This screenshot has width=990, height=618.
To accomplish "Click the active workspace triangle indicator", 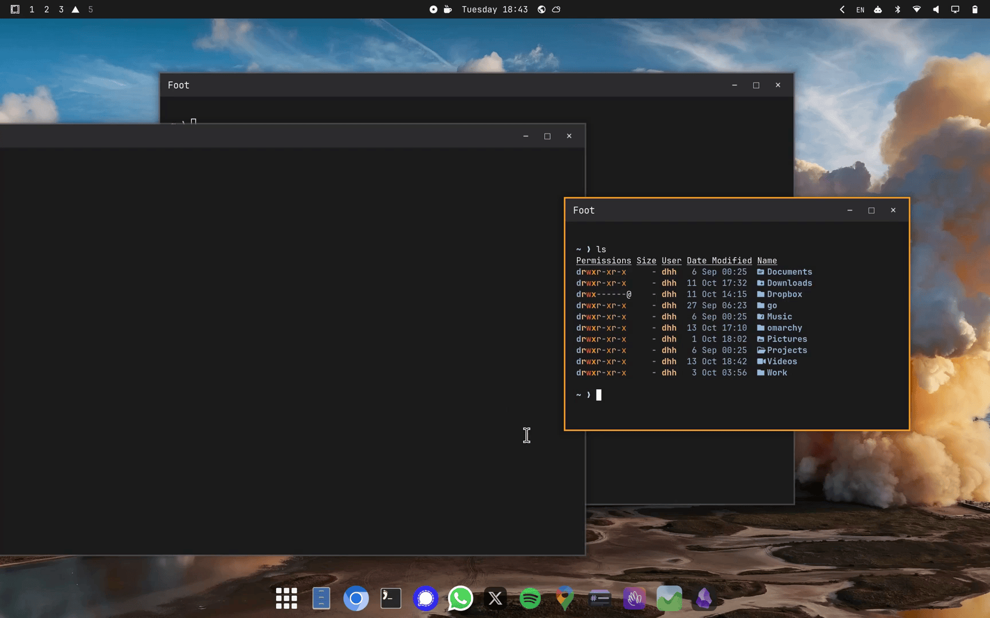I will click(x=76, y=9).
